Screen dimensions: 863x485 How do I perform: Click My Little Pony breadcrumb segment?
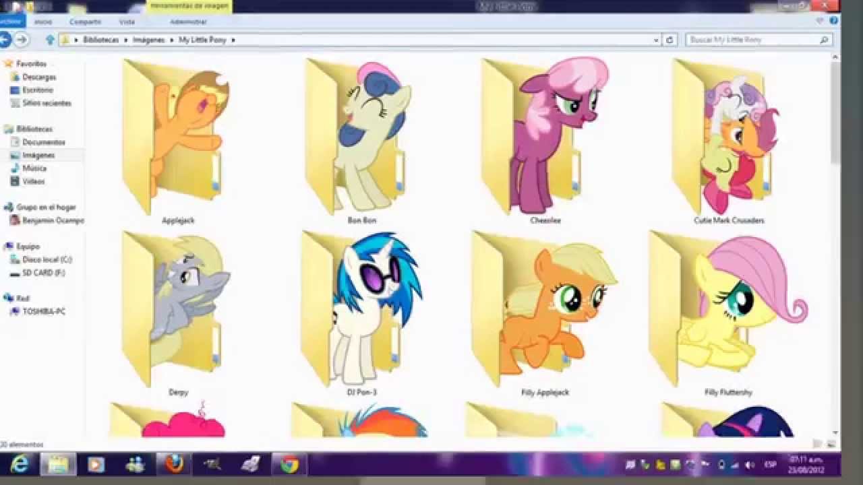coord(202,40)
